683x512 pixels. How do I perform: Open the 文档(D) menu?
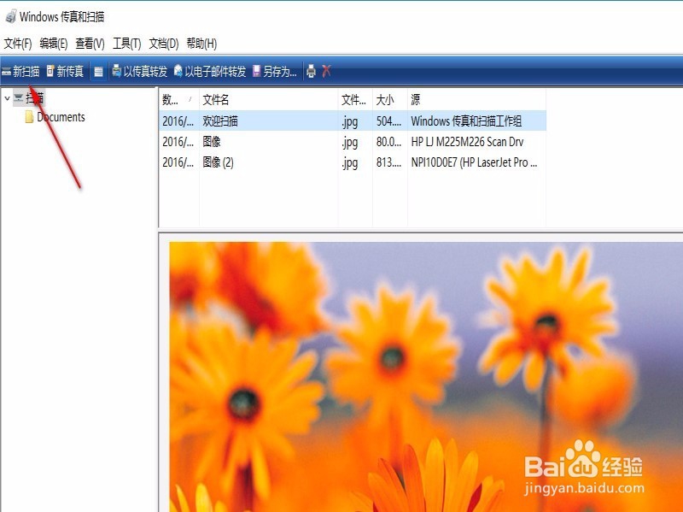(x=164, y=44)
